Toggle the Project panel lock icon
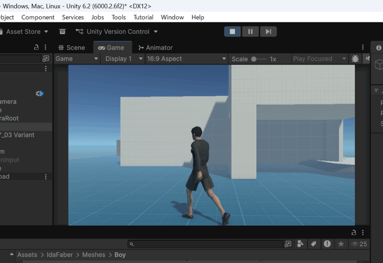This screenshot has height=263, width=383. tap(353, 232)
